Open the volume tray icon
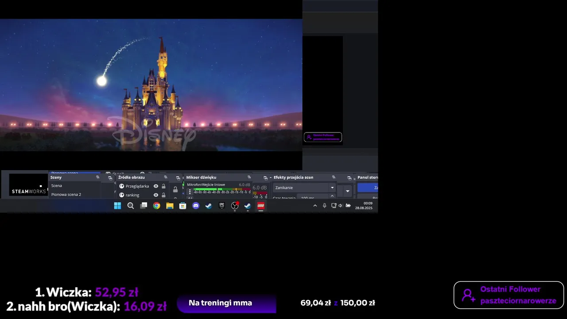The width and height of the screenshot is (567, 319). click(x=340, y=206)
